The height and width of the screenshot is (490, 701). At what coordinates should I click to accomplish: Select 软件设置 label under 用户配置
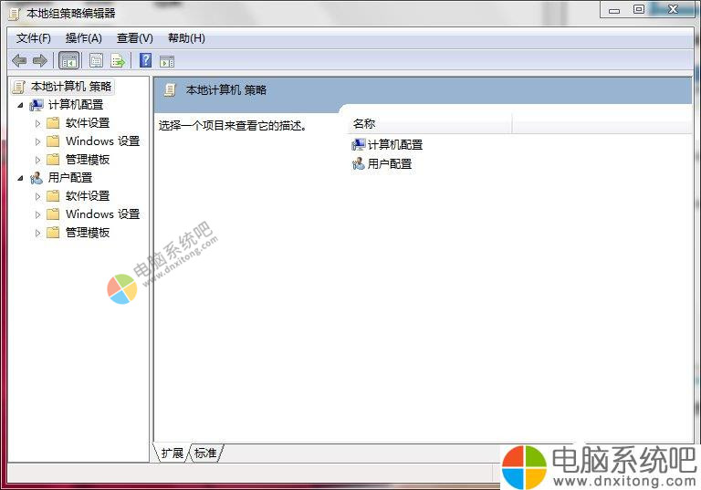point(88,196)
